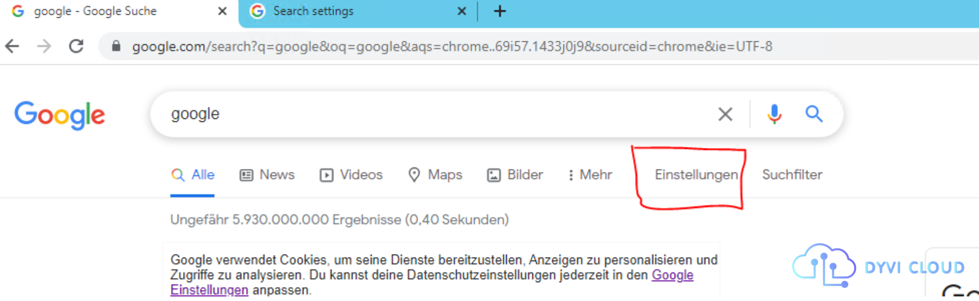Close the 'google - Google Suche' tab
979x301 pixels.
[222, 11]
